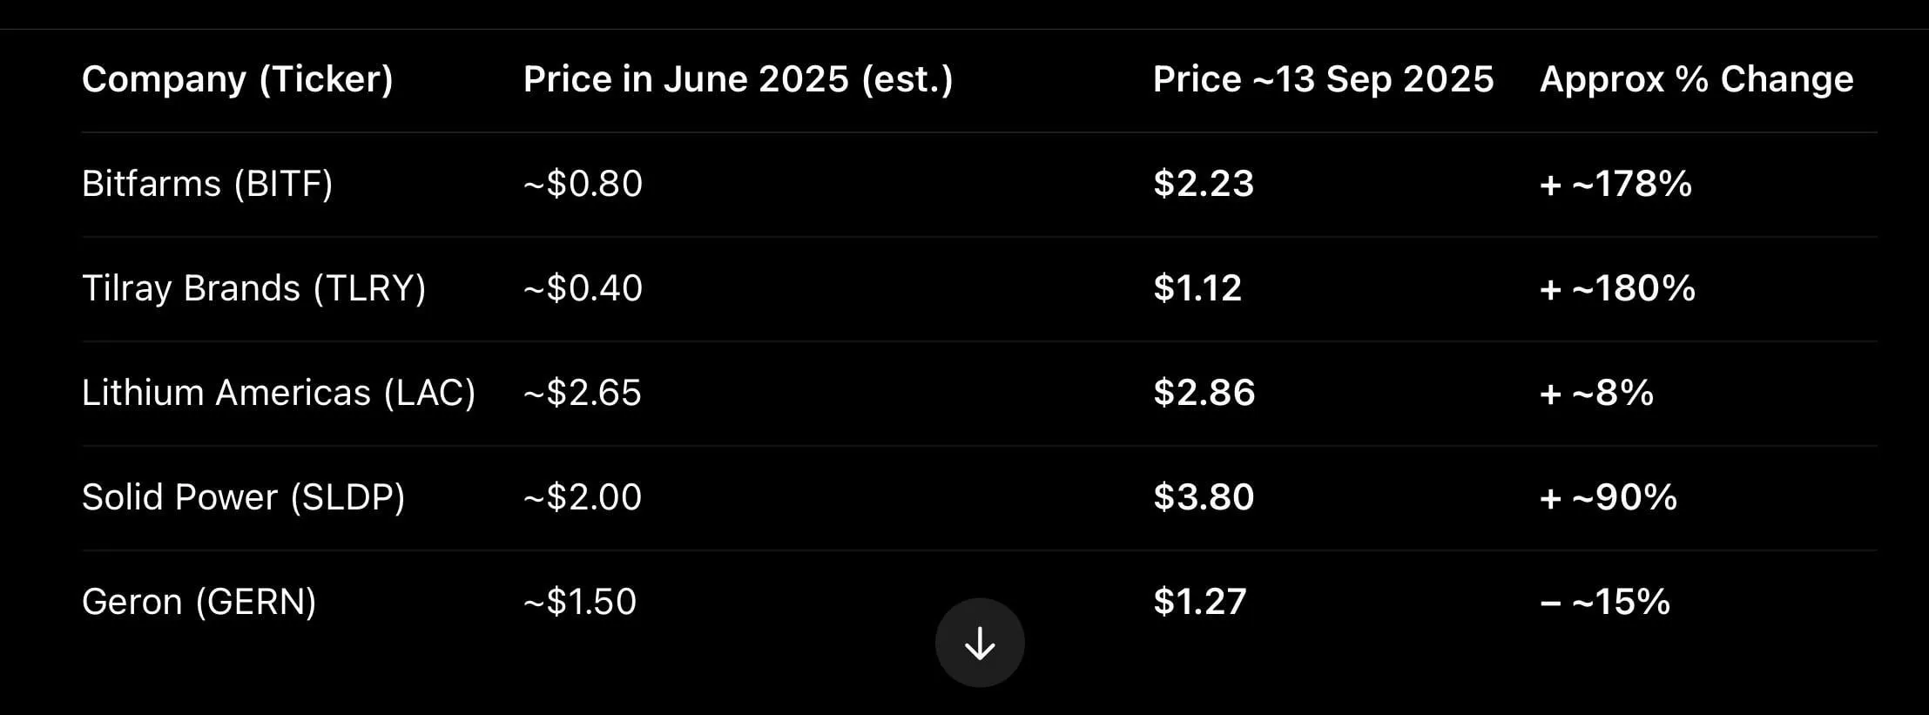Click Lithium Americas' $2.86 price

[x=1204, y=393]
